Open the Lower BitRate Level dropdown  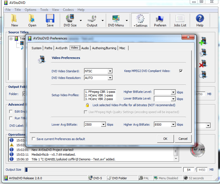point(173,99)
